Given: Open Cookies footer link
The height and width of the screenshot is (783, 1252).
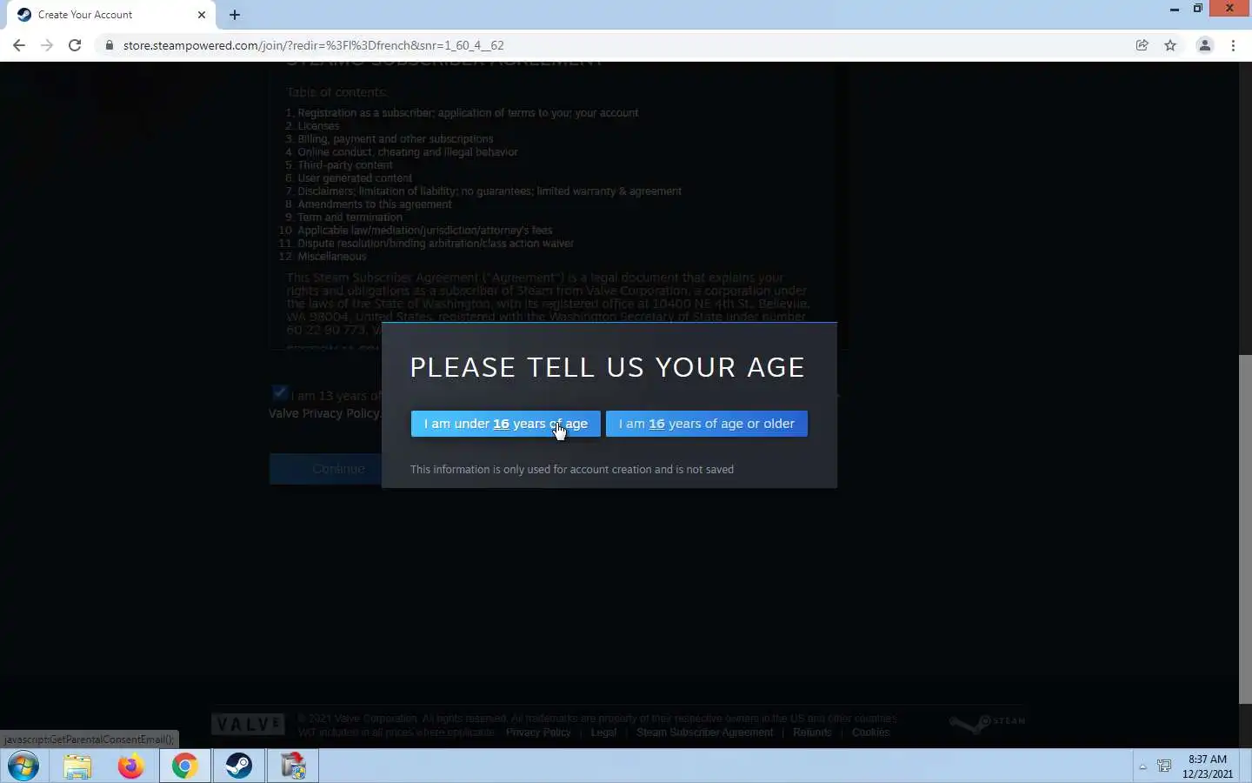Looking at the screenshot, I should coord(870,733).
